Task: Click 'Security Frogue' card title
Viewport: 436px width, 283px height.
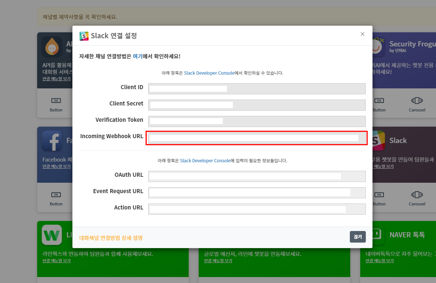Action: coord(413,44)
